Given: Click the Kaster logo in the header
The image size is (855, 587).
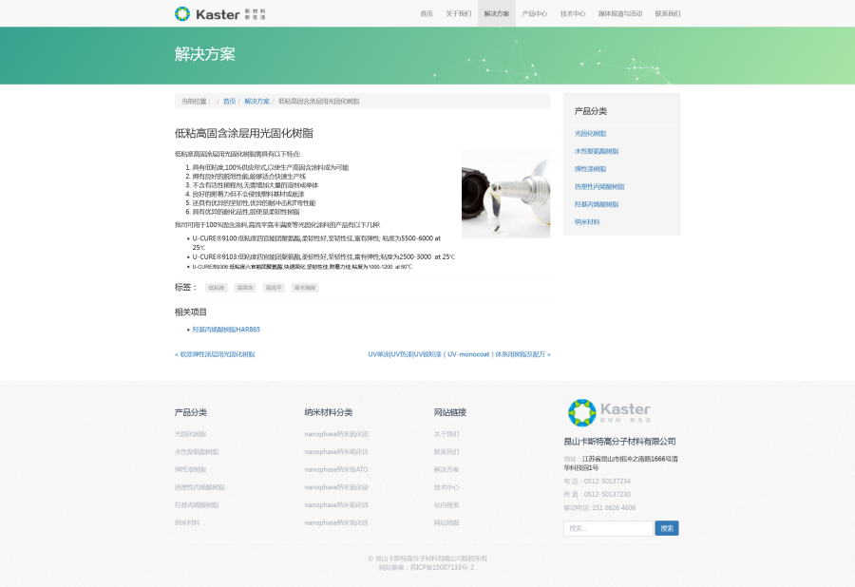Looking at the screenshot, I should click(x=211, y=14).
